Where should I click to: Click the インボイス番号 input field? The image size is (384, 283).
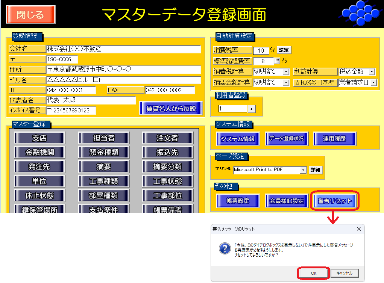pos(71,110)
